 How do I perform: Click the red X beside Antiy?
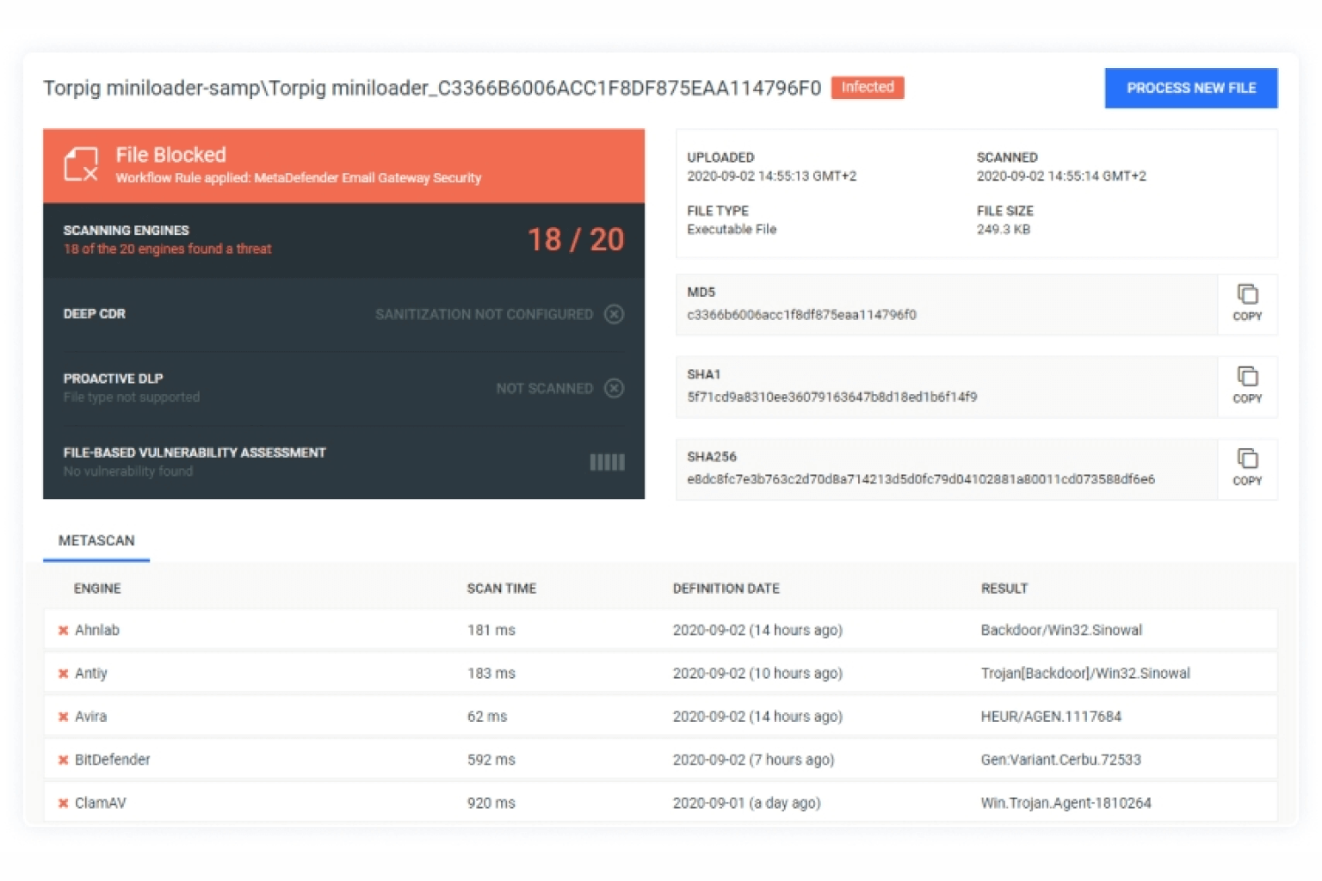[x=63, y=674]
